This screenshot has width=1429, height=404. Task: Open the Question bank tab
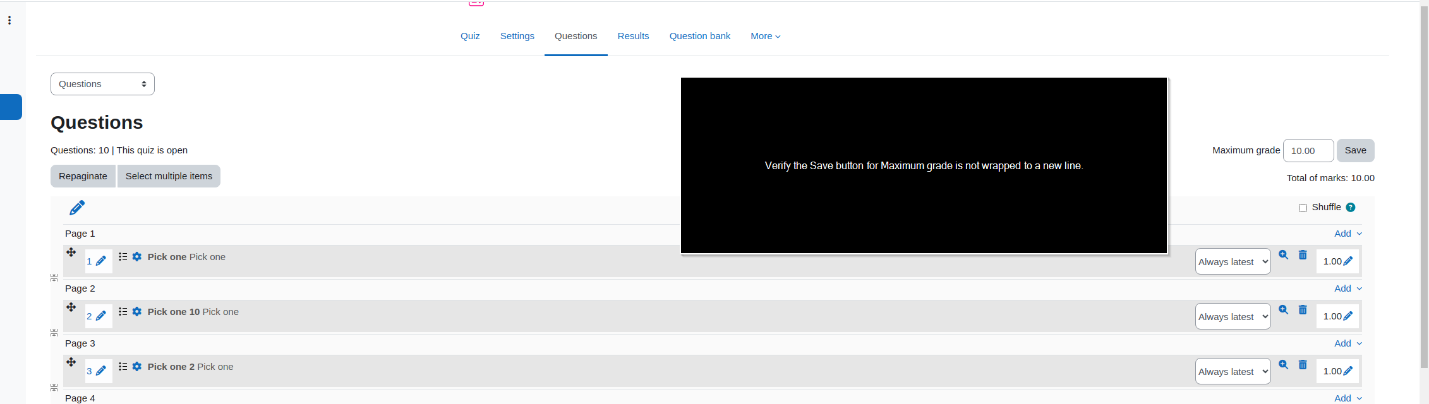[700, 36]
